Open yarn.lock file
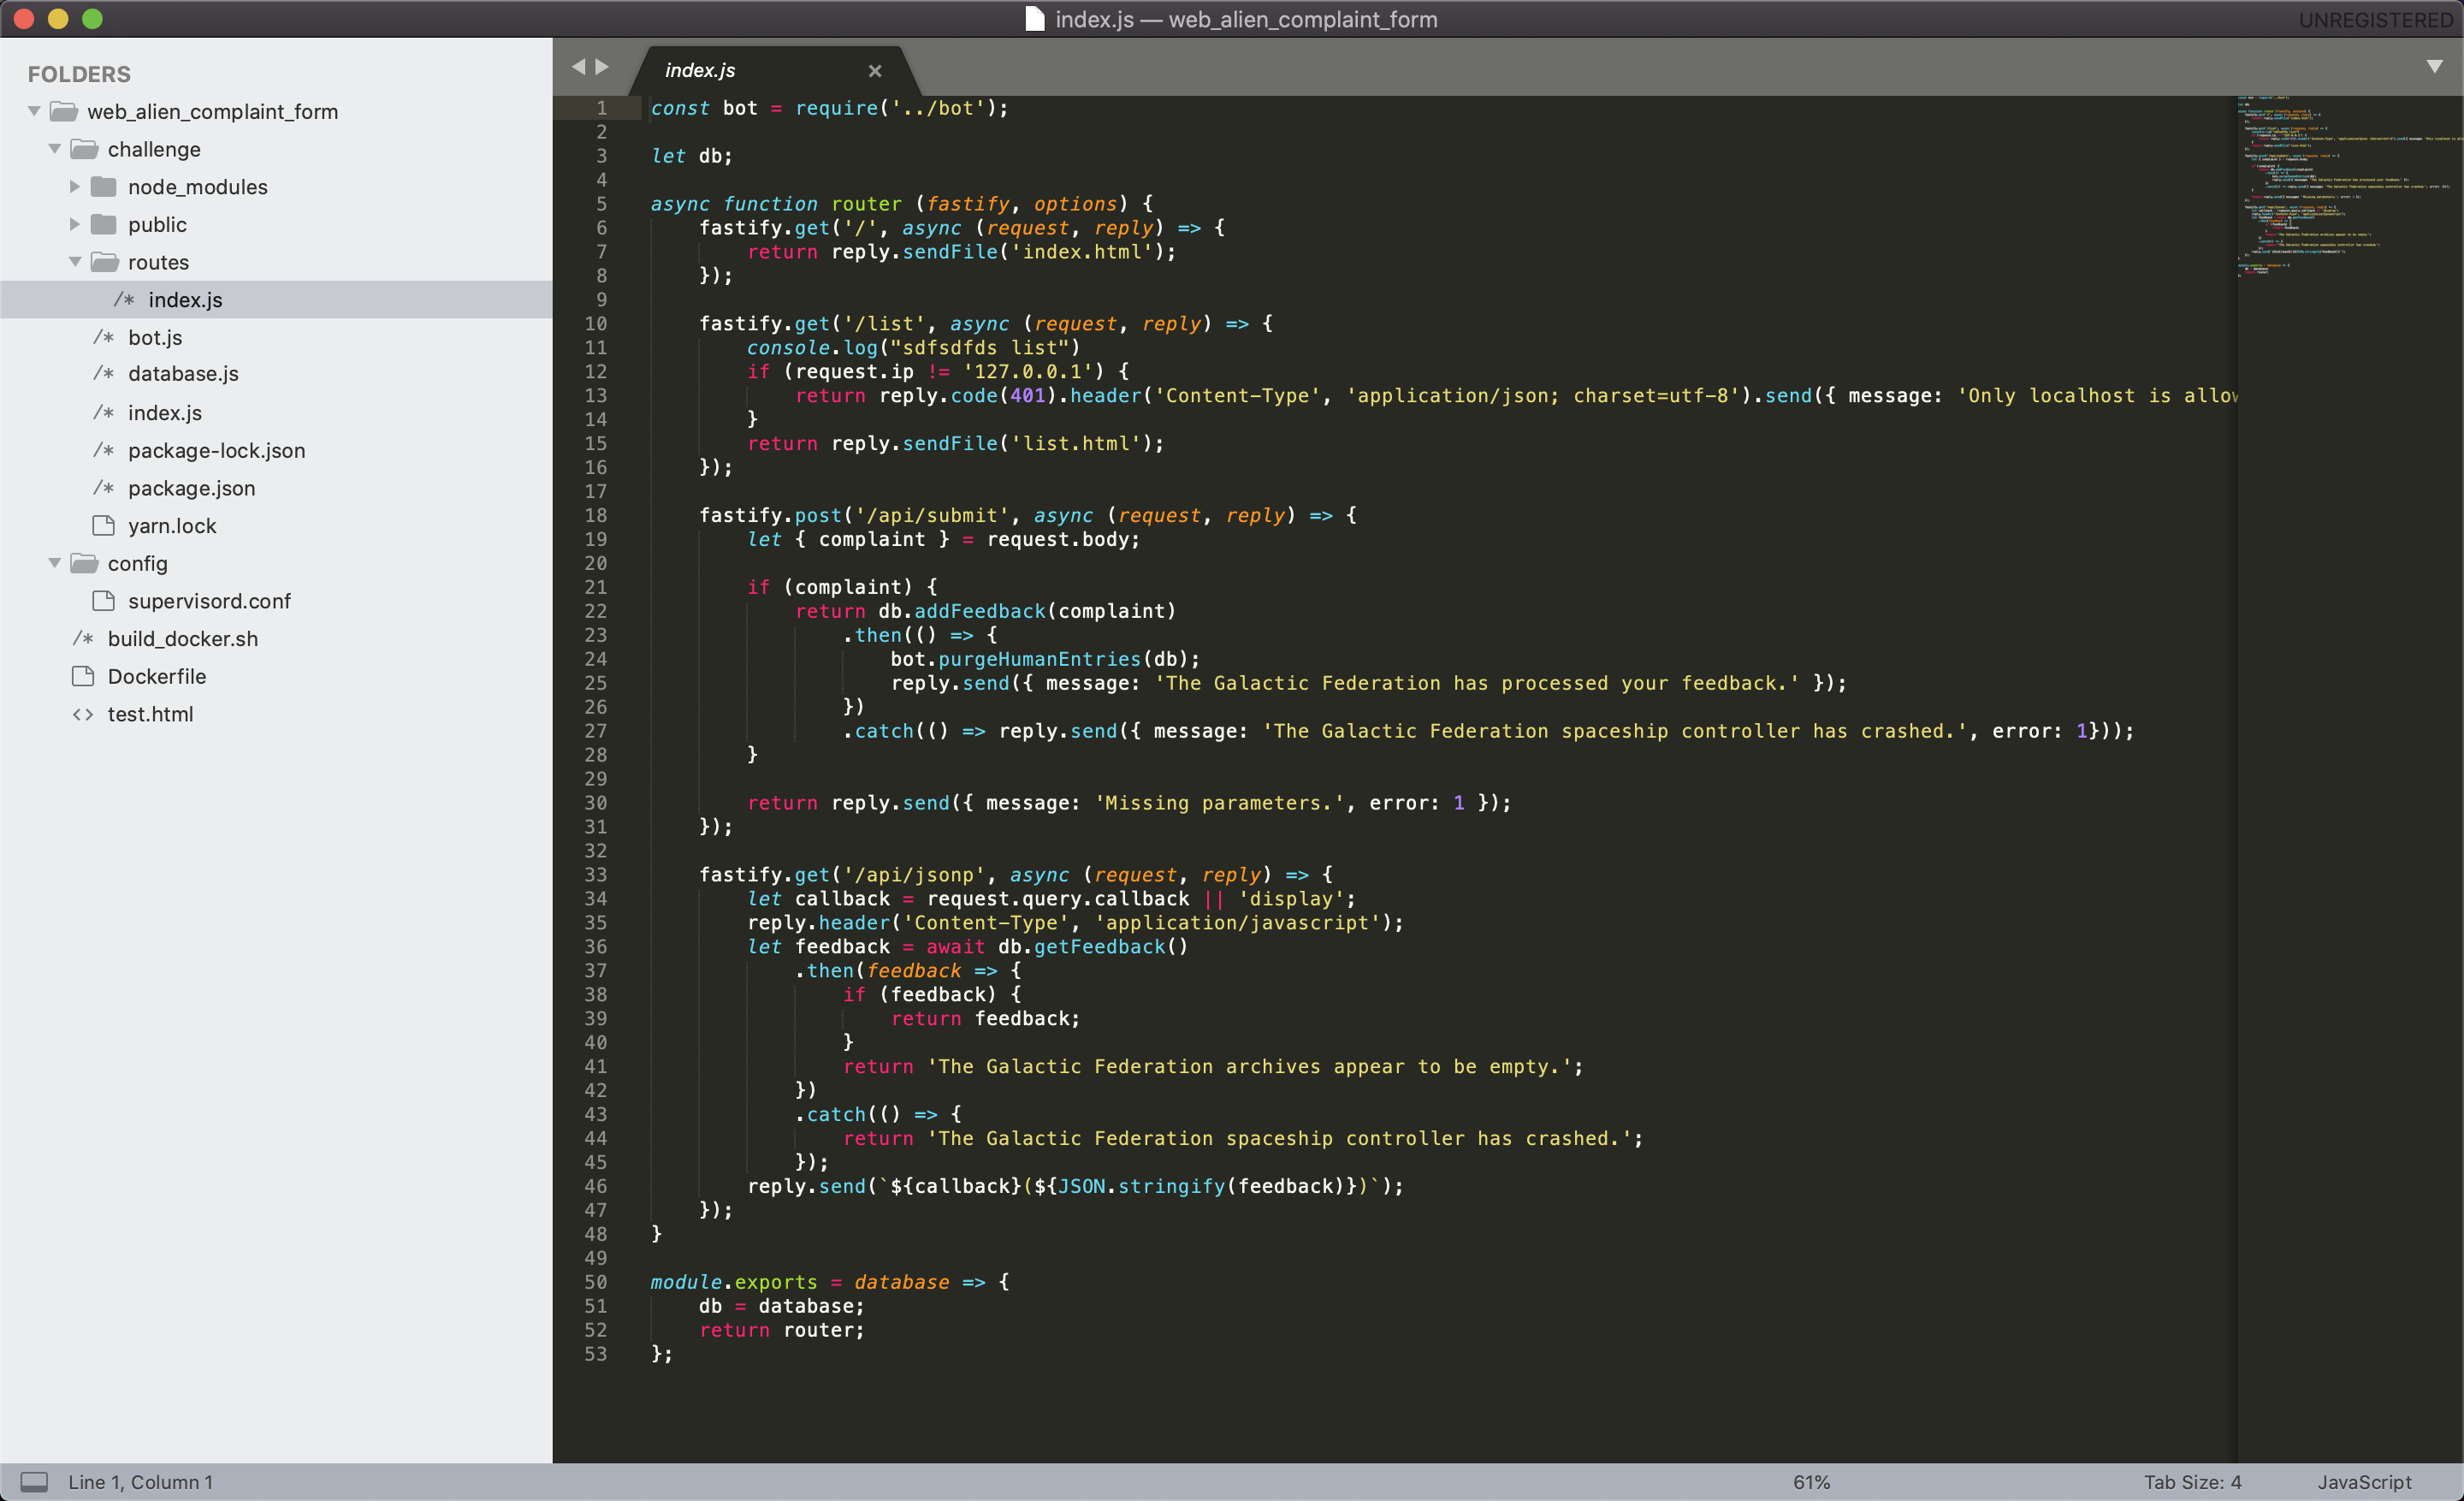2464x1501 pixels. tap(172, 525)
